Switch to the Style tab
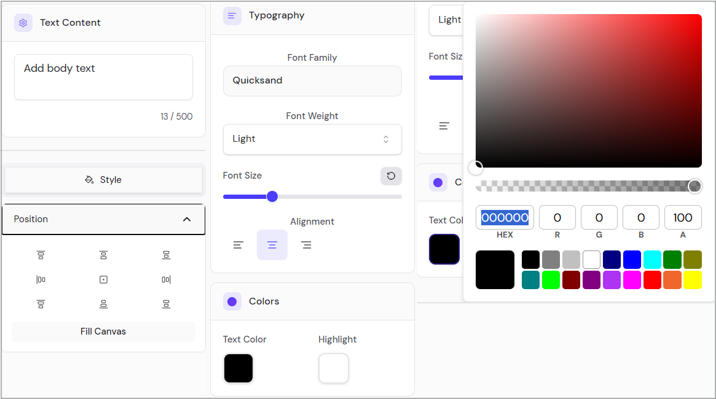 [103, 179]
